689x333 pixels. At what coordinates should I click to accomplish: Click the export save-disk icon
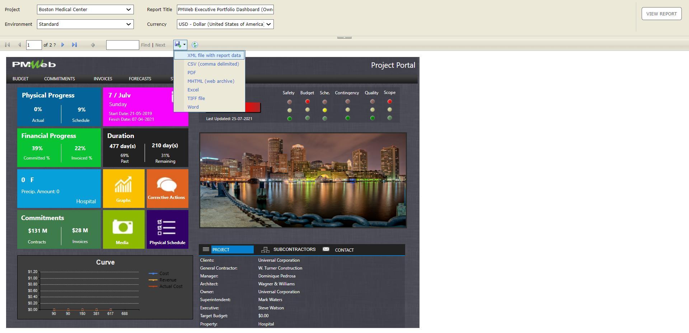(x=178, y=44)
